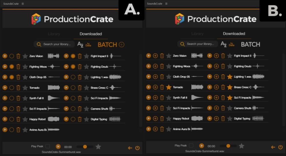Screen dimensions: 286x156
Task: Enable the Play Peak checkbox in panel A
Action: pos(47,146)
